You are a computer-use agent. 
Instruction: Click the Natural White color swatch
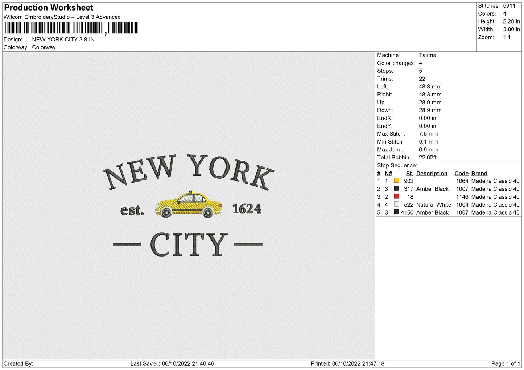396,204
